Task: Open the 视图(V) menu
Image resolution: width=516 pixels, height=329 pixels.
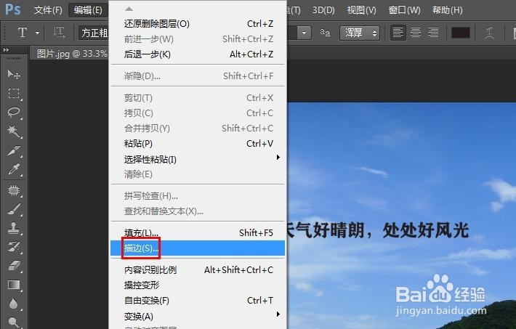Action: pyautogui.click(x=361, y=10)
